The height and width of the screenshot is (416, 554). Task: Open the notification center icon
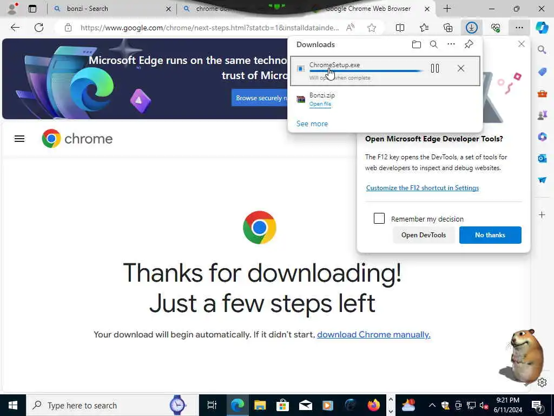[x=537, y=405]
